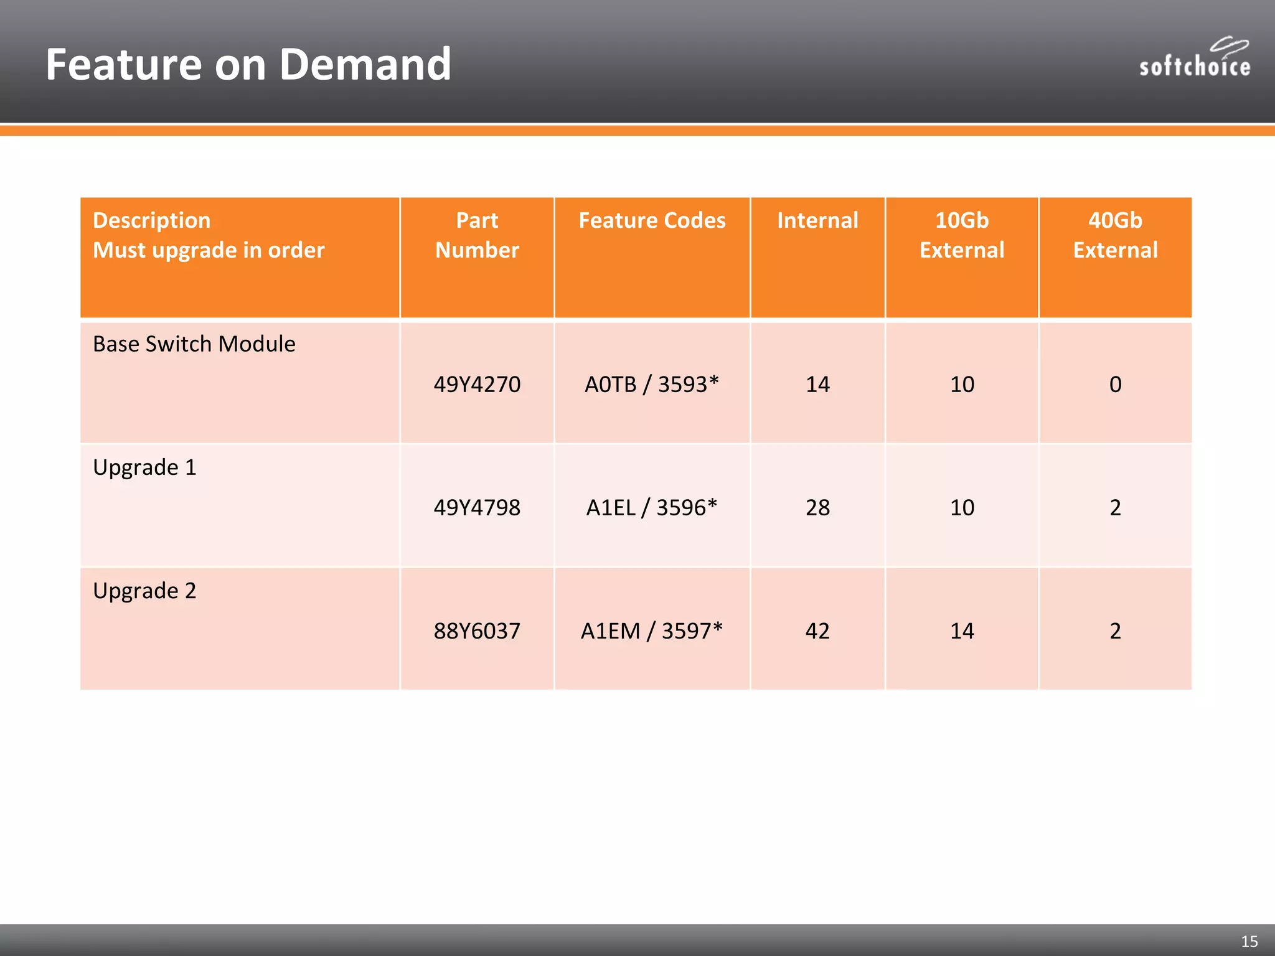Select the 'Upgrade 2' row label
The width and height of the screenshot is (1275, 956).
144,590
